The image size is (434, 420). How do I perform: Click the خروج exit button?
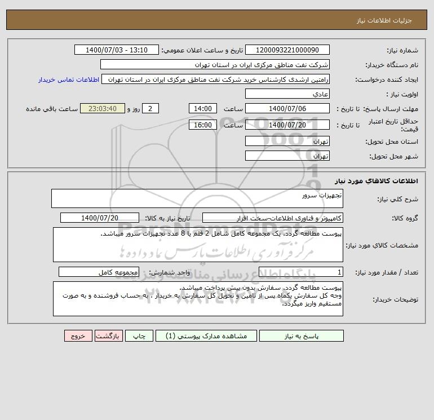click(x=78, y=335)
